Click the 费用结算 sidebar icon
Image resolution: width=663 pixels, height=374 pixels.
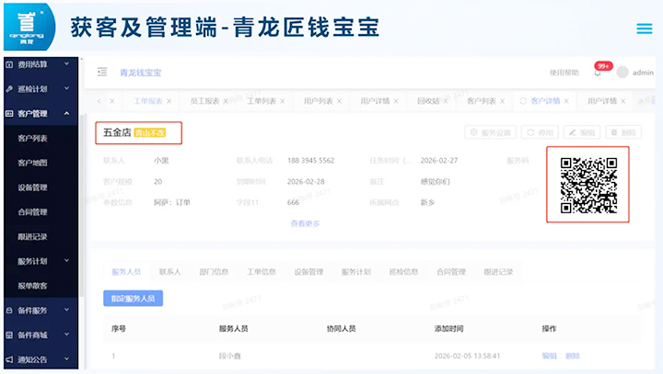[x=9, y=64]
